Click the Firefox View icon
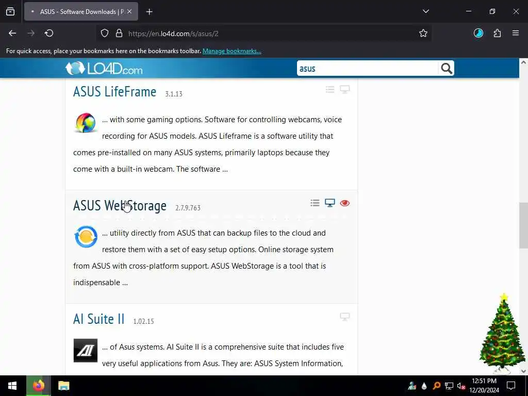 click(10, 12)
